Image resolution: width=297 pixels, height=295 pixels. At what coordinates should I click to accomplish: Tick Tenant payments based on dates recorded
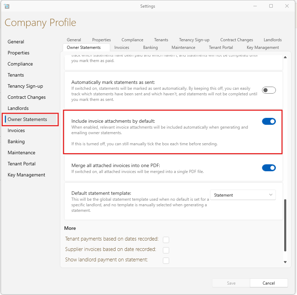pos(166,240)
